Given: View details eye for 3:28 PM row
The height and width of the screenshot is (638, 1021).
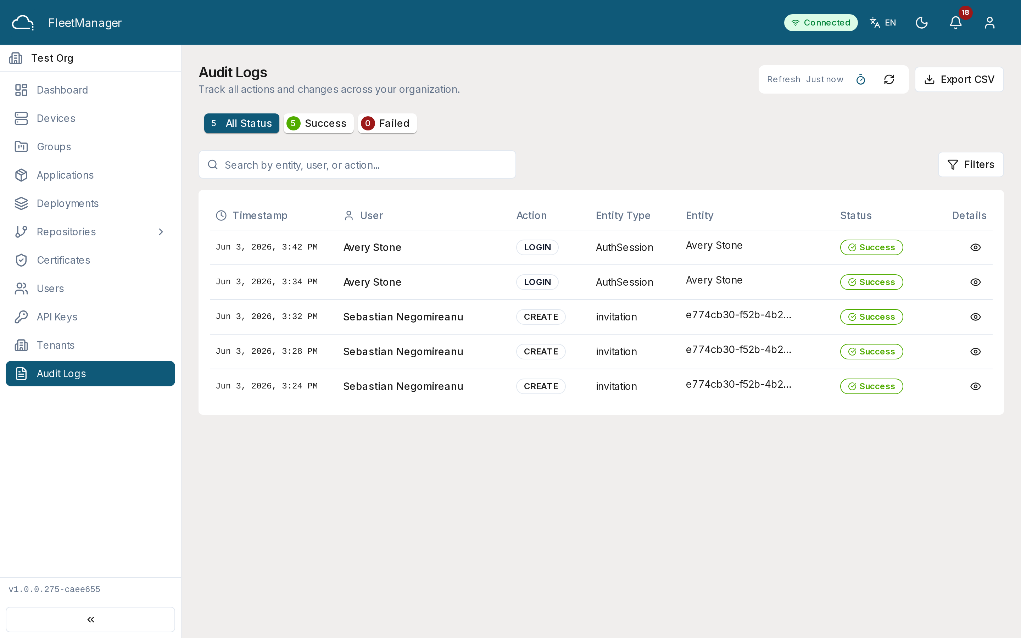Looking at the screenshot, I should pos(975,352).
